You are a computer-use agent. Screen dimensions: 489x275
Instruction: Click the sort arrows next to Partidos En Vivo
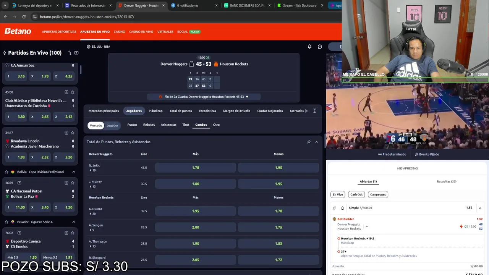70,53
